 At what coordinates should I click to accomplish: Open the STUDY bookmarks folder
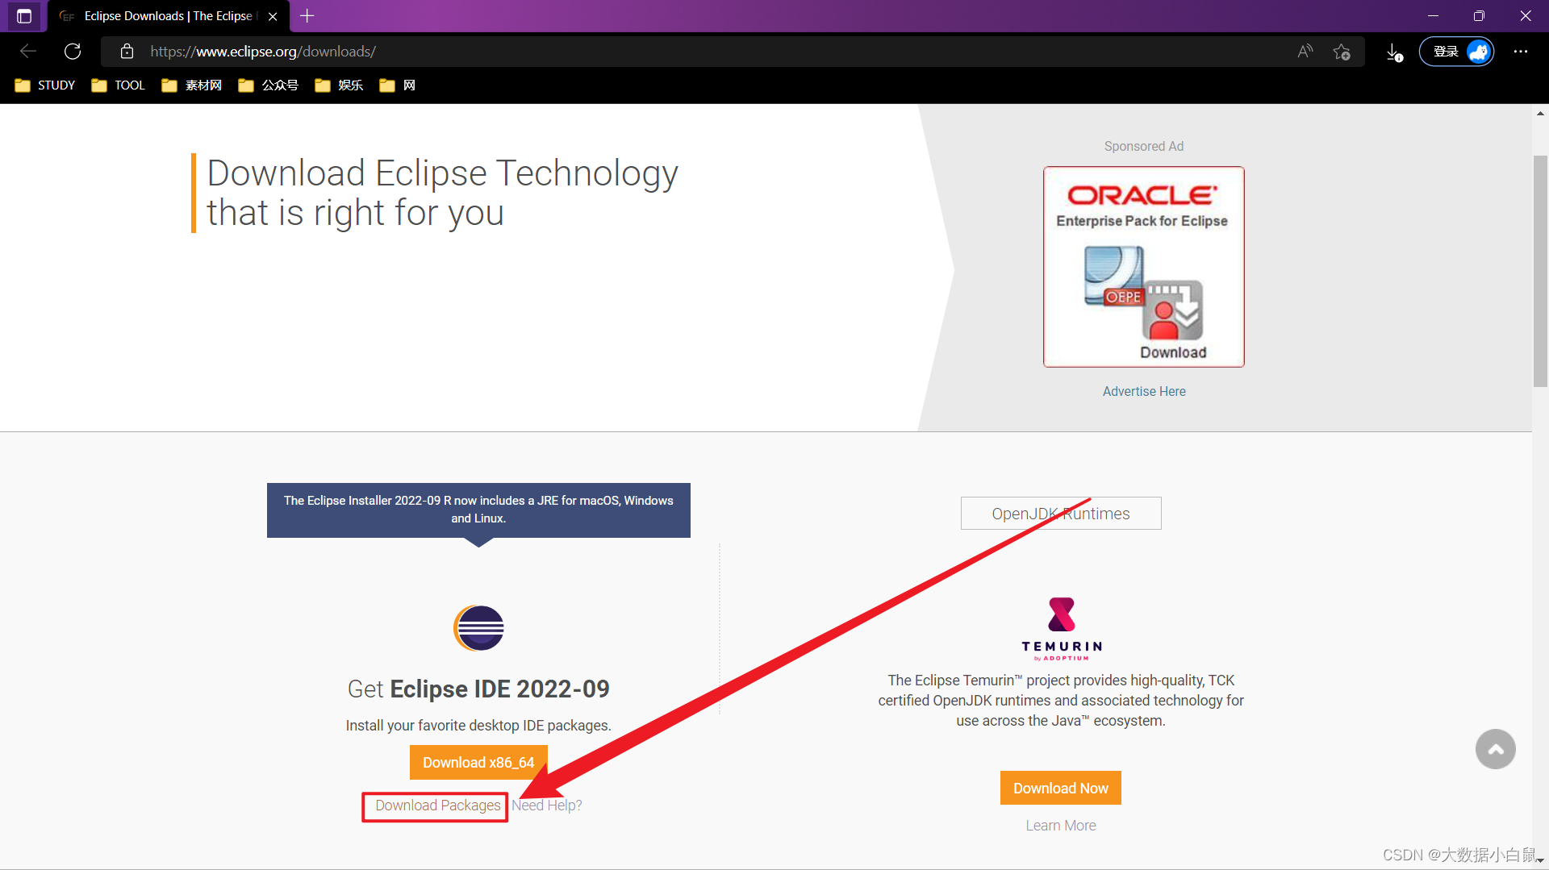point(45,85)
